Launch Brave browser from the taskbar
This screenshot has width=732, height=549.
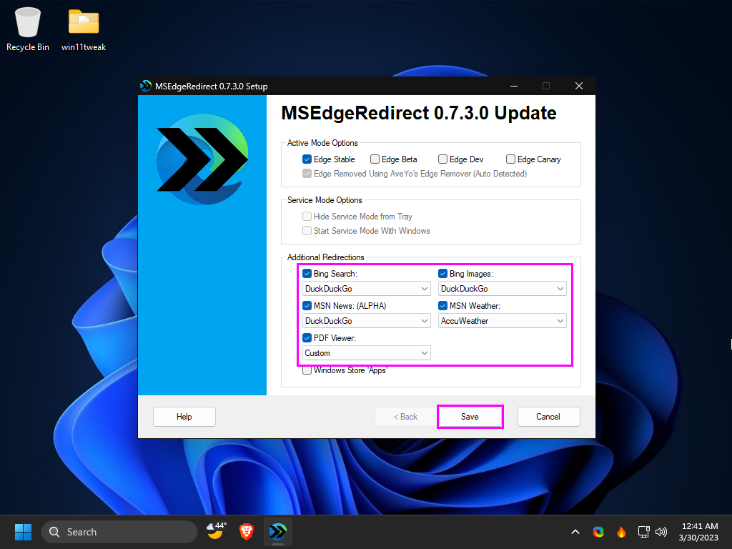247,532
